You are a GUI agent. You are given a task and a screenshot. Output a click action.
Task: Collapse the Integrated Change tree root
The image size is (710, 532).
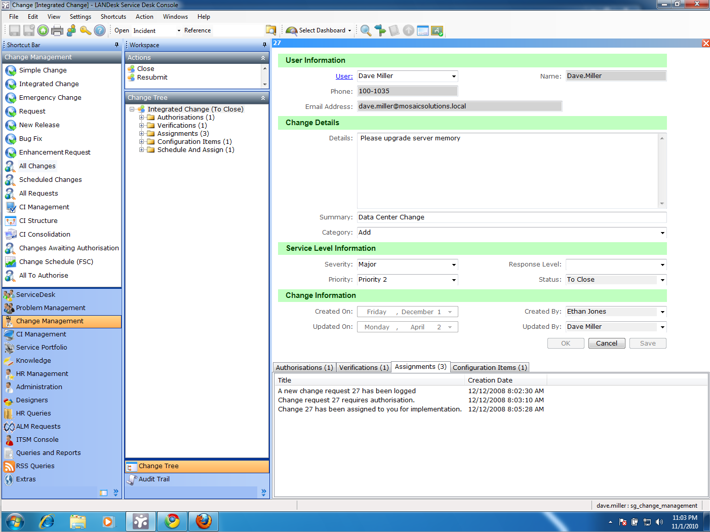point(132,109)
